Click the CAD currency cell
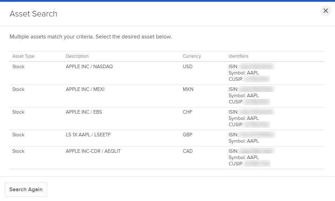Screen dimensions: 335x201 point(188,151)
